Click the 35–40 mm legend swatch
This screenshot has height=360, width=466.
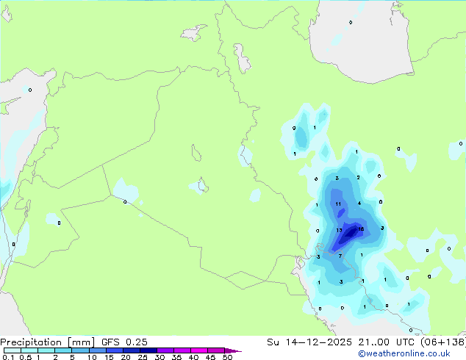[x=182, y=350]
